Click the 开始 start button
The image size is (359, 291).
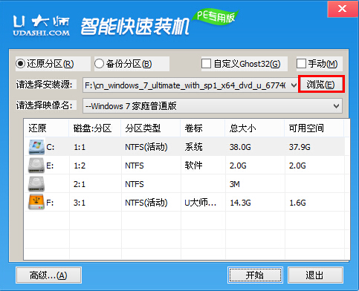255,275
